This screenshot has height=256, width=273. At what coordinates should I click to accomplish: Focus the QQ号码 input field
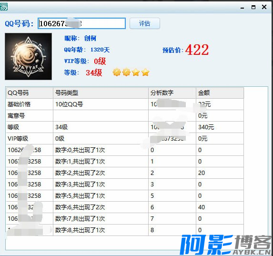[x=81, y=23]
